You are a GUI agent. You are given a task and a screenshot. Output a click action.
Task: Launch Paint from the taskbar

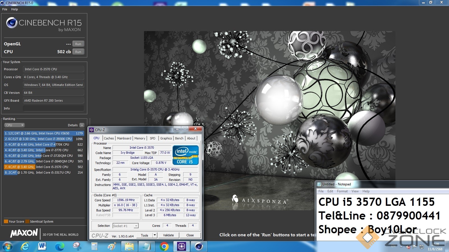[x=112, y=246]
